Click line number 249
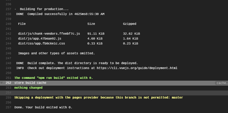Image resolution: width=228 pixels, height=113 pixels. click(x=8, y=68)
